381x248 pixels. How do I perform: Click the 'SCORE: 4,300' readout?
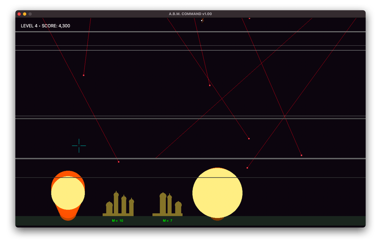tap(56, 26)
